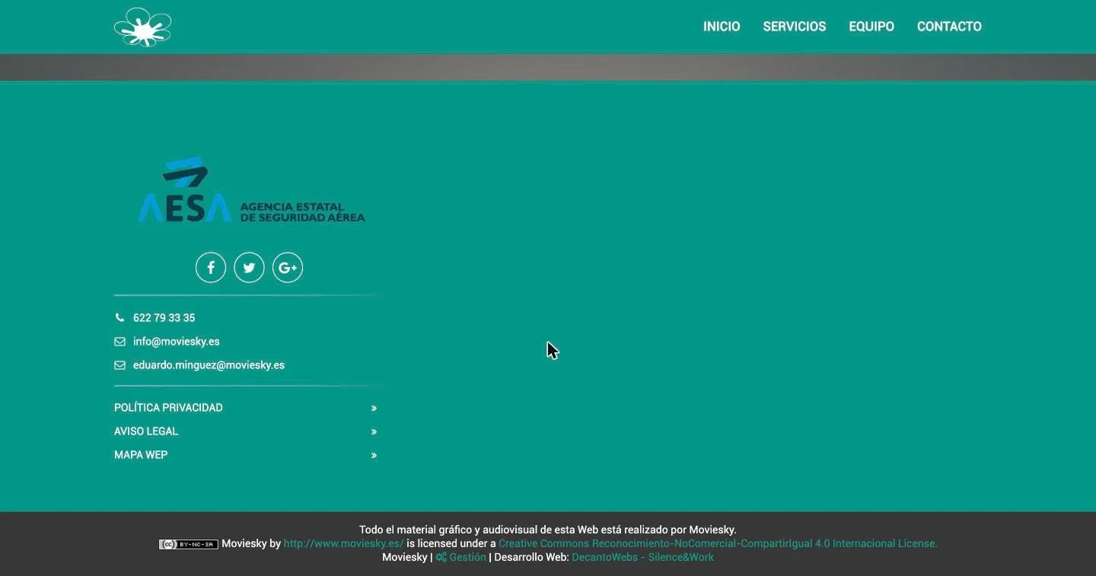Open the http://www.moviesky.es/ footer link
The height and width of the screenshot is (576, 1096).
point(344,544)
